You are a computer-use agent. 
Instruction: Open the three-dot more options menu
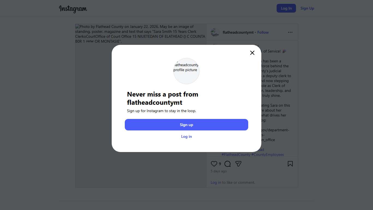290,32
